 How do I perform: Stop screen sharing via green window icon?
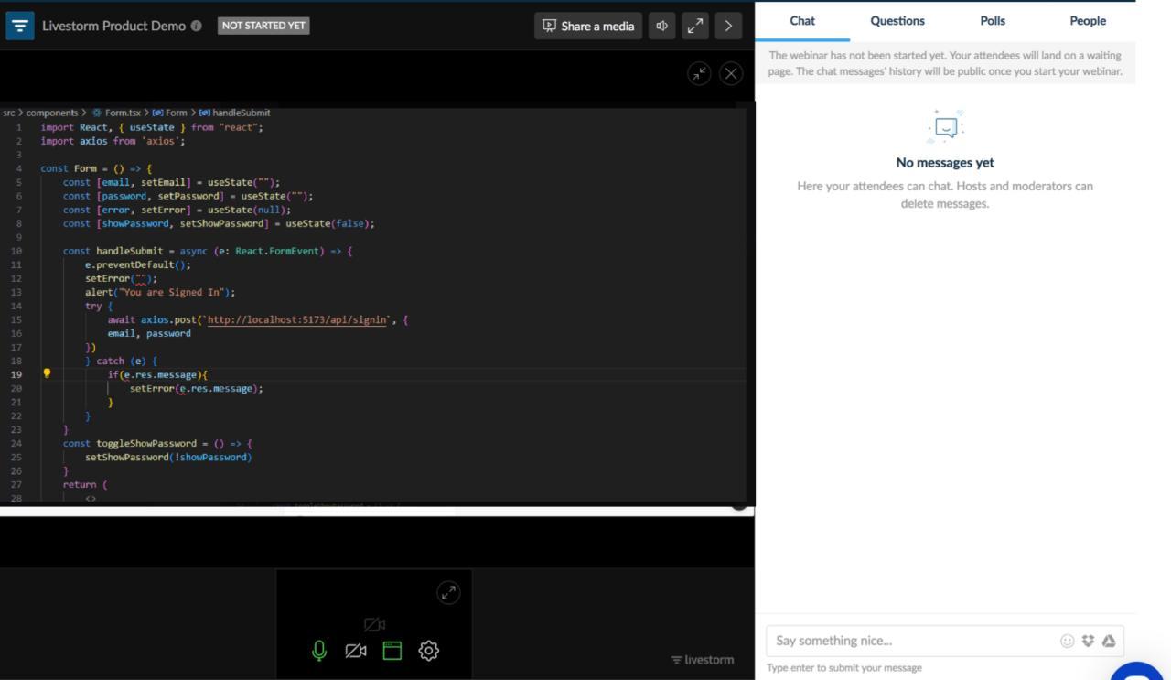pos(392,651)
